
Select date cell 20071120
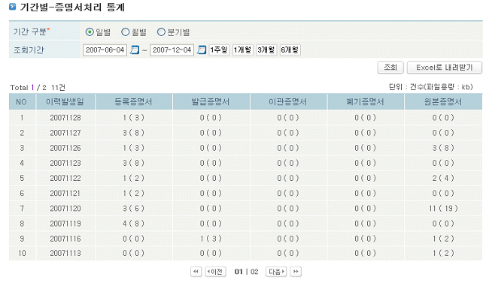(65, 209)
